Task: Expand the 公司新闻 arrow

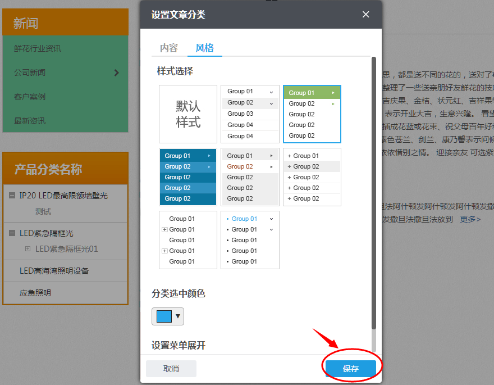Action: (x=116, y=73)
